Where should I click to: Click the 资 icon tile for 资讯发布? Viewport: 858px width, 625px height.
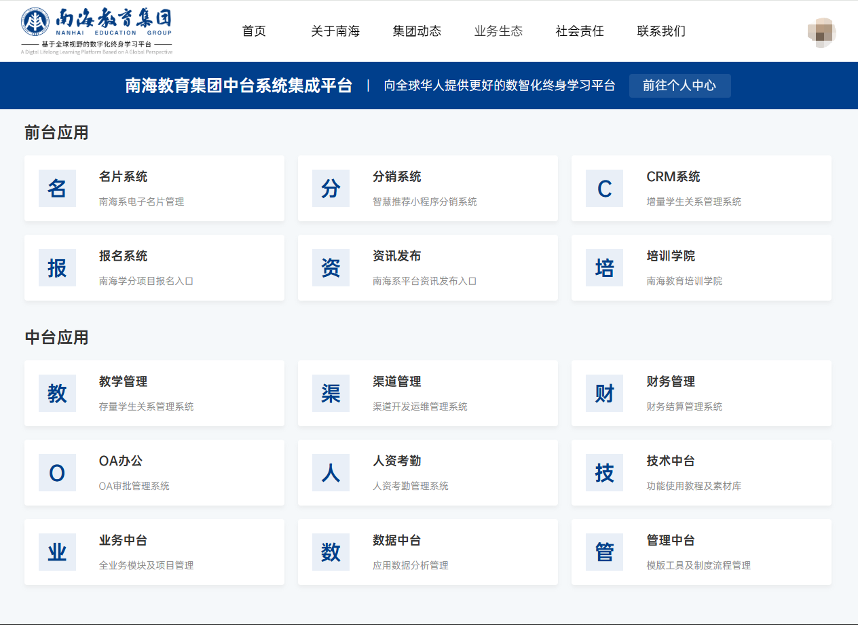point(331,267)
